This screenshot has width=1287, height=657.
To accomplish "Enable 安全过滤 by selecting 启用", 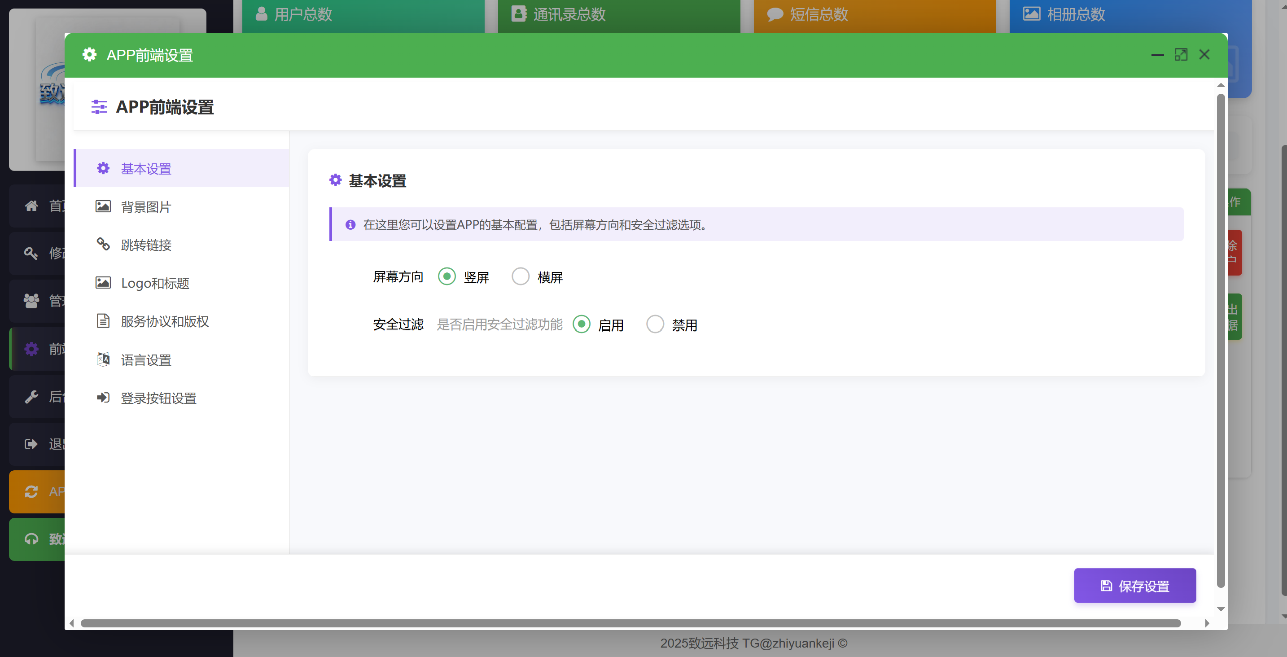I will [x=581, y=324].
